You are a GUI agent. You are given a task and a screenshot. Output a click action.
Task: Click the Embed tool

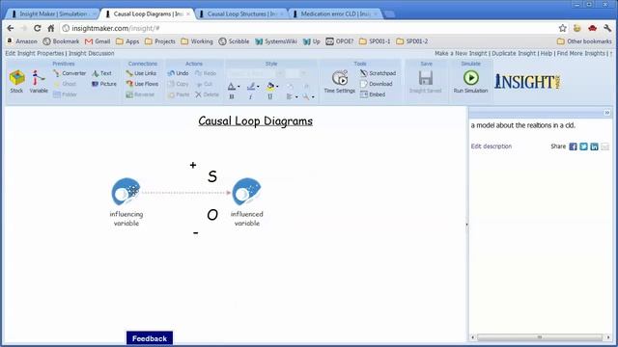point(373,94)
